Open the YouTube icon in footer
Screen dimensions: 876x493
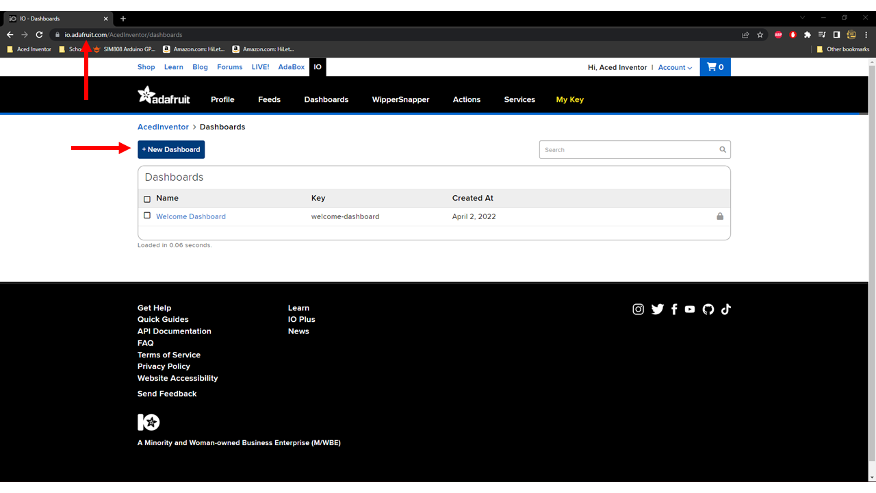coord(690,309)
